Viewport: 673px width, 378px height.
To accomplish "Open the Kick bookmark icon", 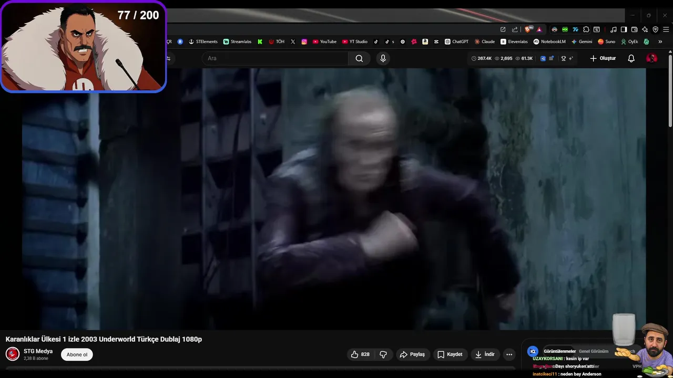I will [x=260, y=41].
